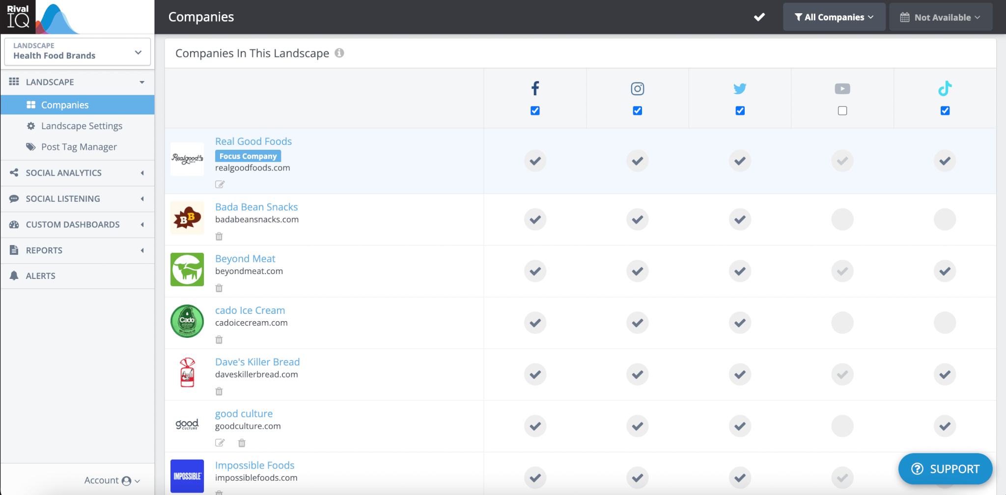The height and width of the screenshot is (495, 1006).
Task: Enable the YouTube column checkbox
Action: [x=842, y=110]
